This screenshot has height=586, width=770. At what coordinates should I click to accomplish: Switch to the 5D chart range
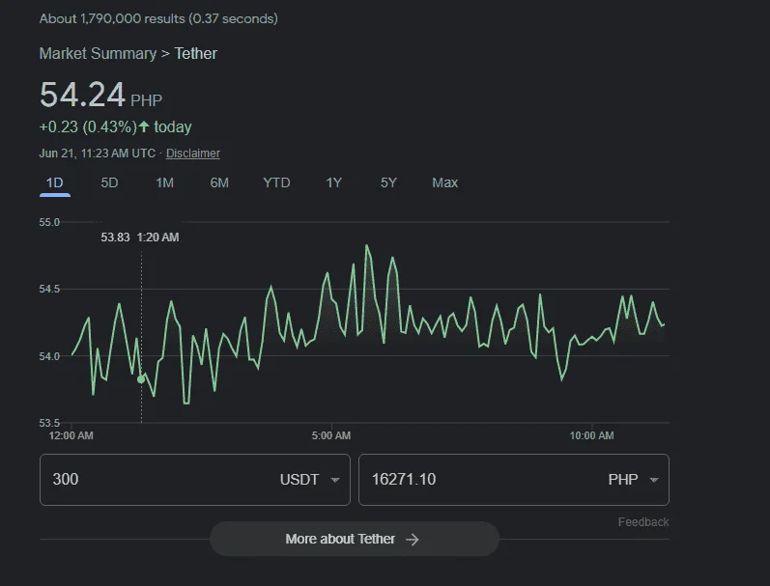(109, 183)
